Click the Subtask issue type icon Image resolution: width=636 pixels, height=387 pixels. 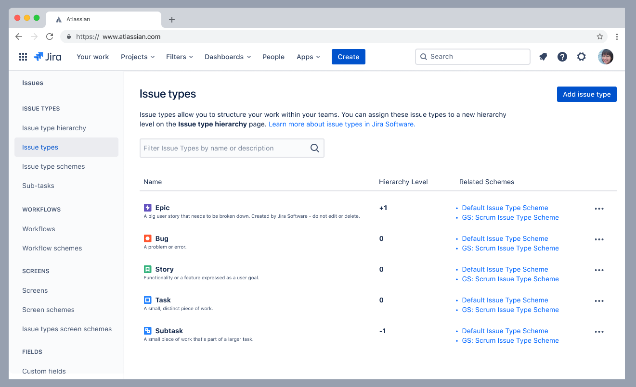147,330
